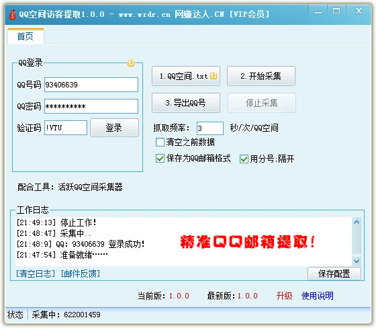Image resolution: width=376 pixels, height=328 pixels.
Task: Click log entry 准备就绪
Action: [62, 255]
